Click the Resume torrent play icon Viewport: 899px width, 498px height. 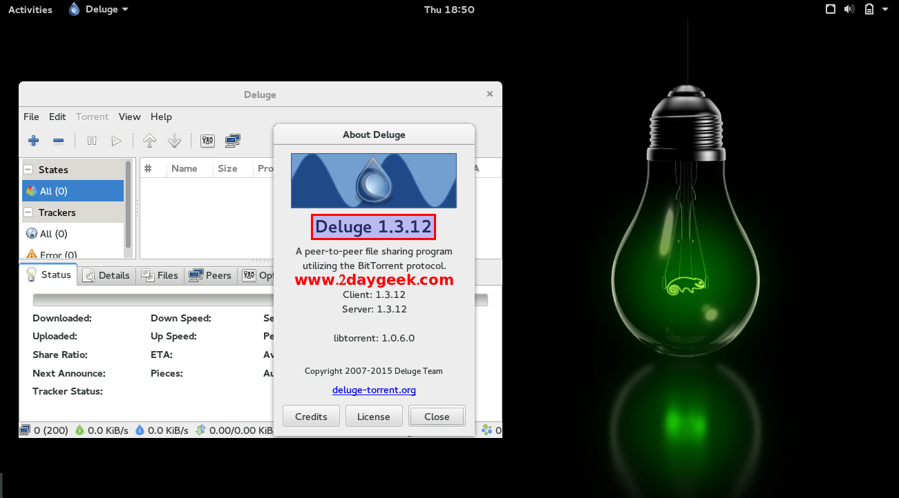point(116,141)
